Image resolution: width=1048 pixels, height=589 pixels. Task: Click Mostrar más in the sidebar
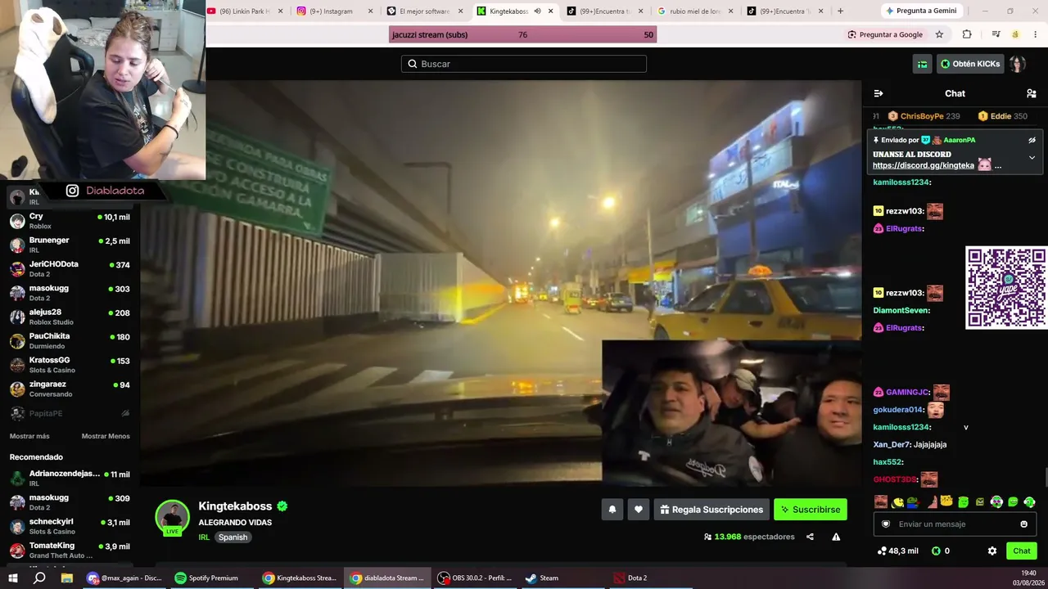pyautogui.click(x=29, y=436)
